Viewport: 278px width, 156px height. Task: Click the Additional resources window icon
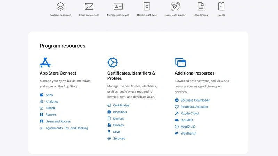[180, 62]
